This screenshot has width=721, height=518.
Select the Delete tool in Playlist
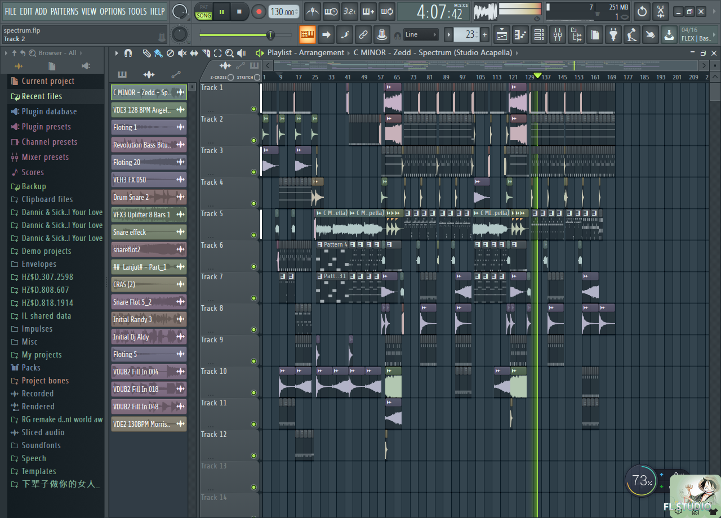pos(170,53)
